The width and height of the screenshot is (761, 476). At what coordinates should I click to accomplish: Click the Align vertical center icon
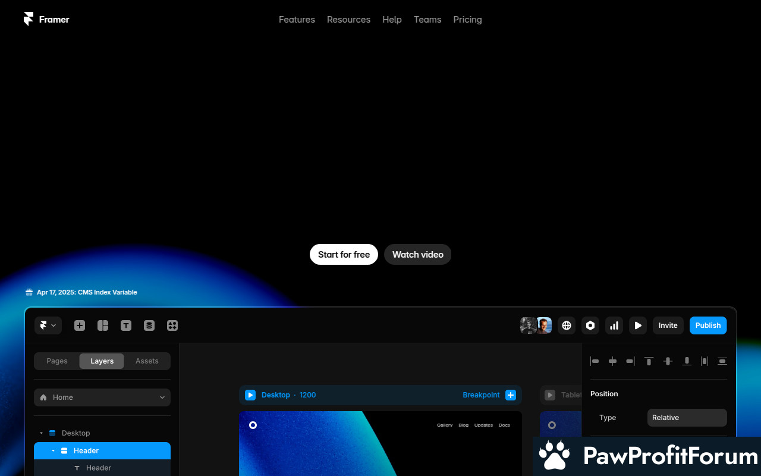point(668,361)
